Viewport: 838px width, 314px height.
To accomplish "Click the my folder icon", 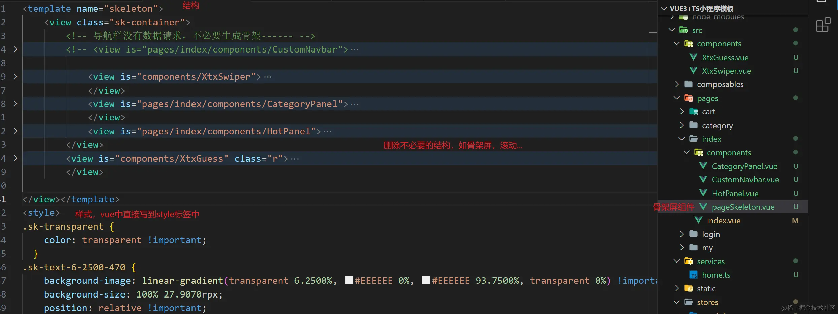I will tap(693, 247).
